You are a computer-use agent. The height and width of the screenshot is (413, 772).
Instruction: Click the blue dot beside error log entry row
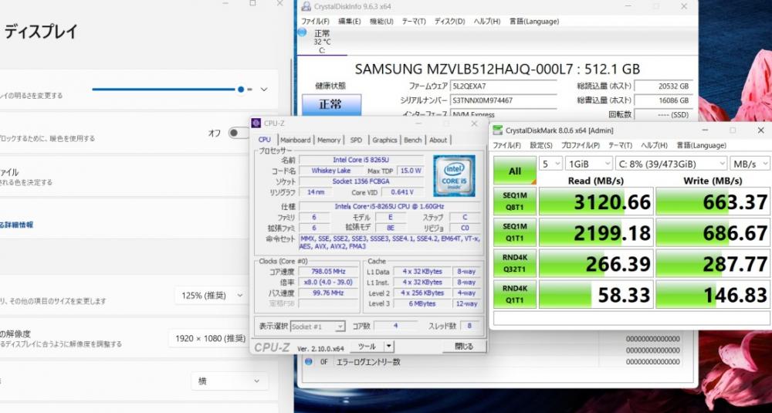click(x=309, y=362)
